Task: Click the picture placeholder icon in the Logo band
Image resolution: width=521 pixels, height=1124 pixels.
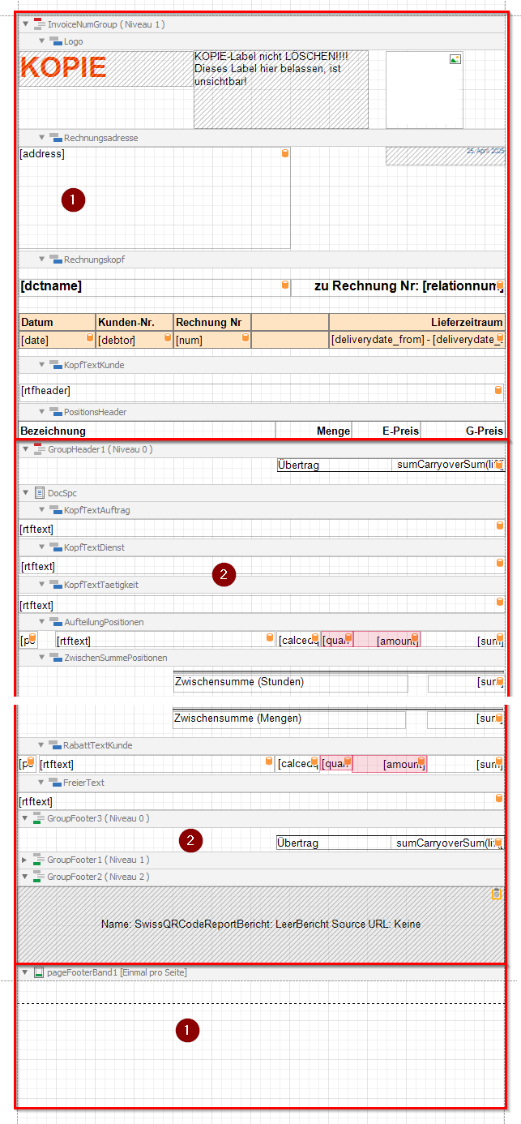Action: coord(455,59)
